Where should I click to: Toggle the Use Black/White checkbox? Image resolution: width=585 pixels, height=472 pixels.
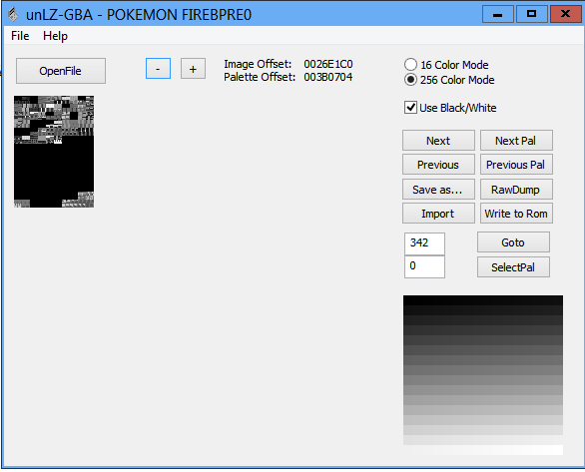tap(410, 108)
